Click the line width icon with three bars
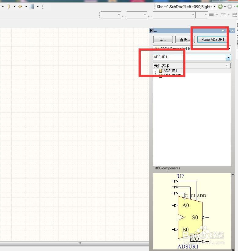The height and width of the screenshot is (251, 238). 211,15
